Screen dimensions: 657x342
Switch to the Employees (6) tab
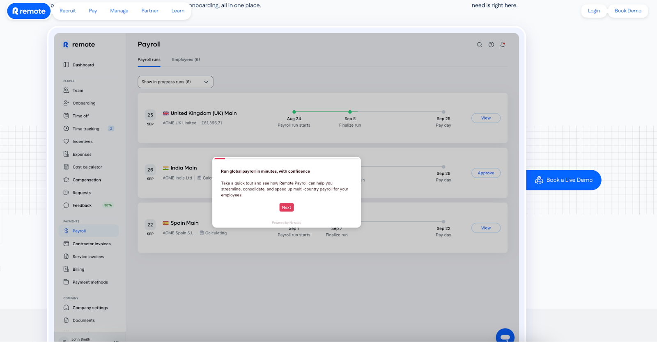point(186,59)
